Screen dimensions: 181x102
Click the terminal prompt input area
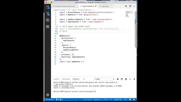click(95, 92)
